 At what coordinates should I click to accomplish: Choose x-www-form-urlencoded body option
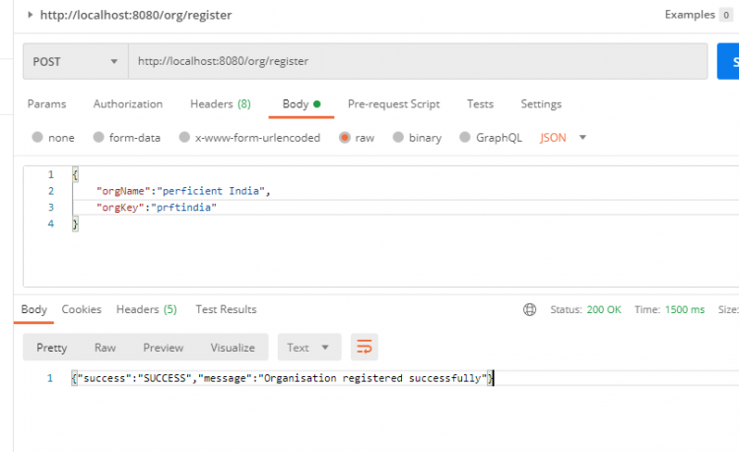[x=184, y=138]
